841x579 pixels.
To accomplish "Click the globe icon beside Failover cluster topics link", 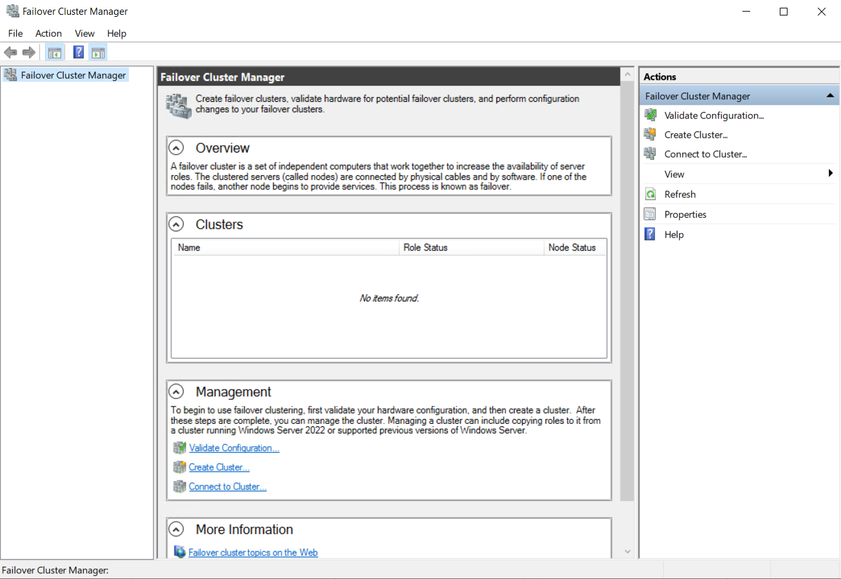I will coord(180,552).
